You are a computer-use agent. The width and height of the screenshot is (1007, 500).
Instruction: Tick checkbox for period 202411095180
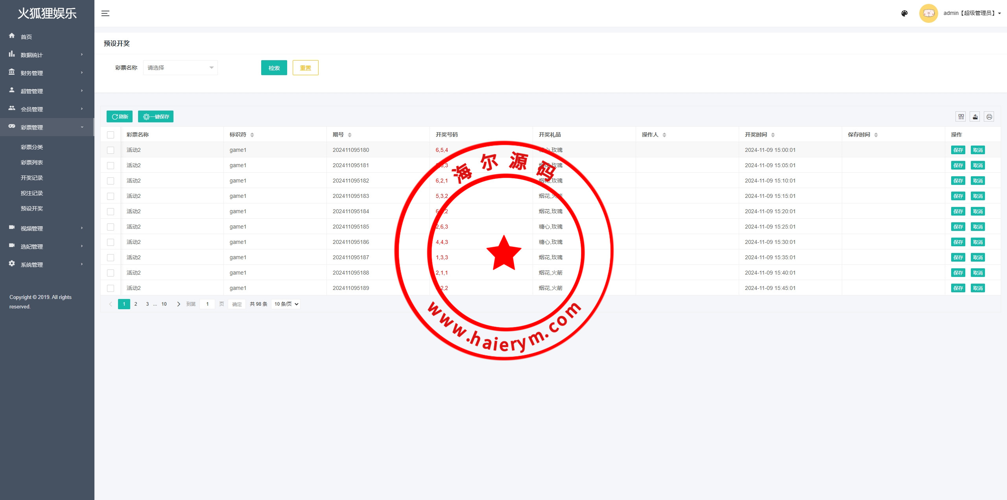tap(111, 150)
